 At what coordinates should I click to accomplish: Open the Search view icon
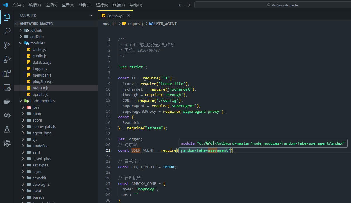tap(7, 31)
